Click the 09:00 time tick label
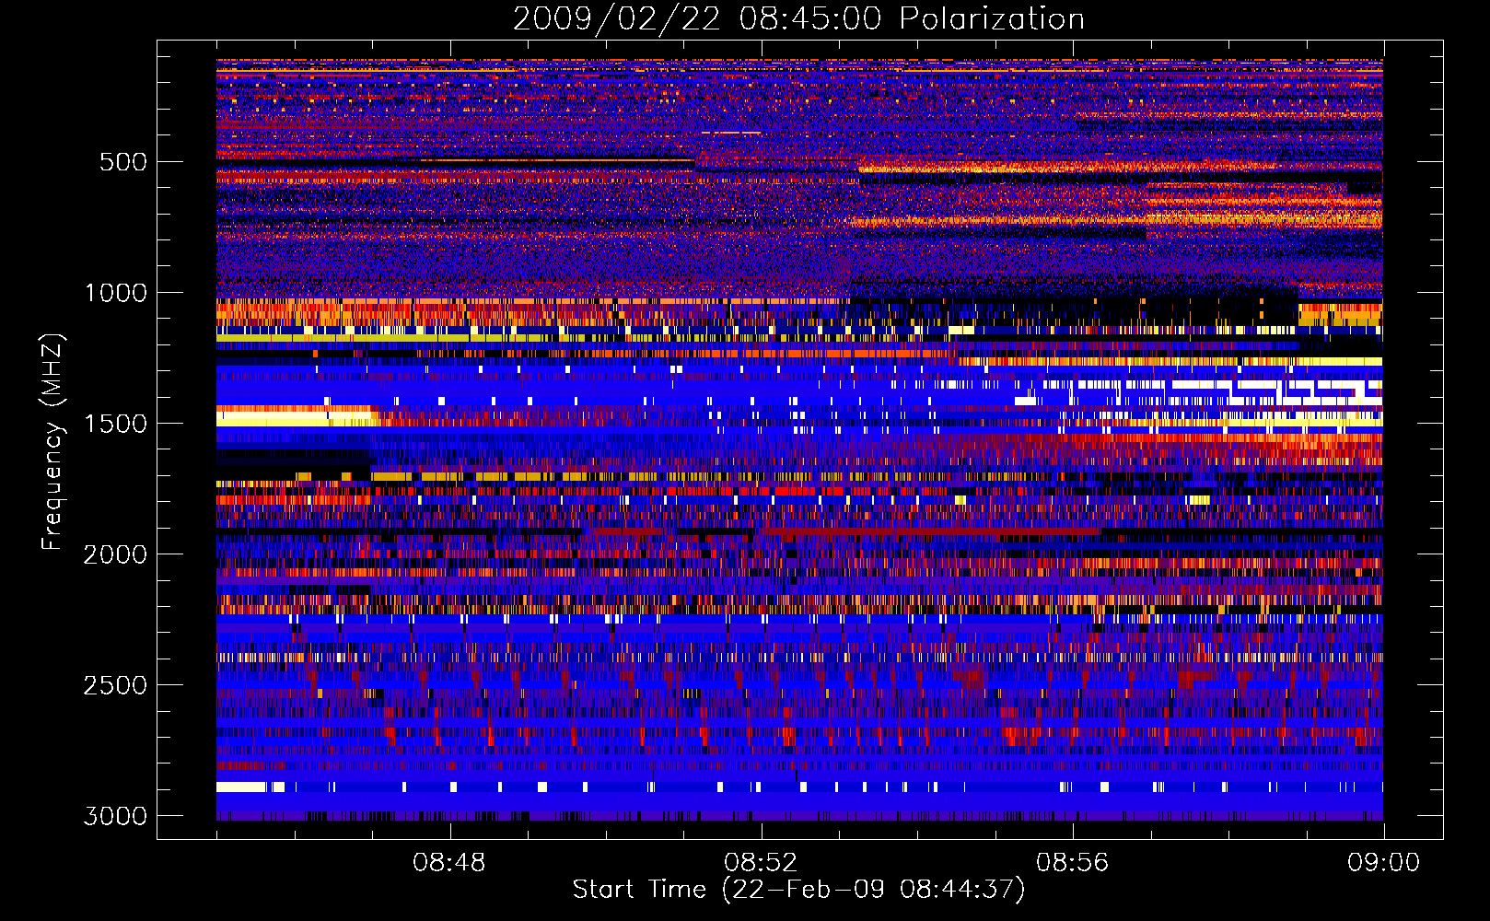Screen dimensions: 1490x921 (1384, 863)
